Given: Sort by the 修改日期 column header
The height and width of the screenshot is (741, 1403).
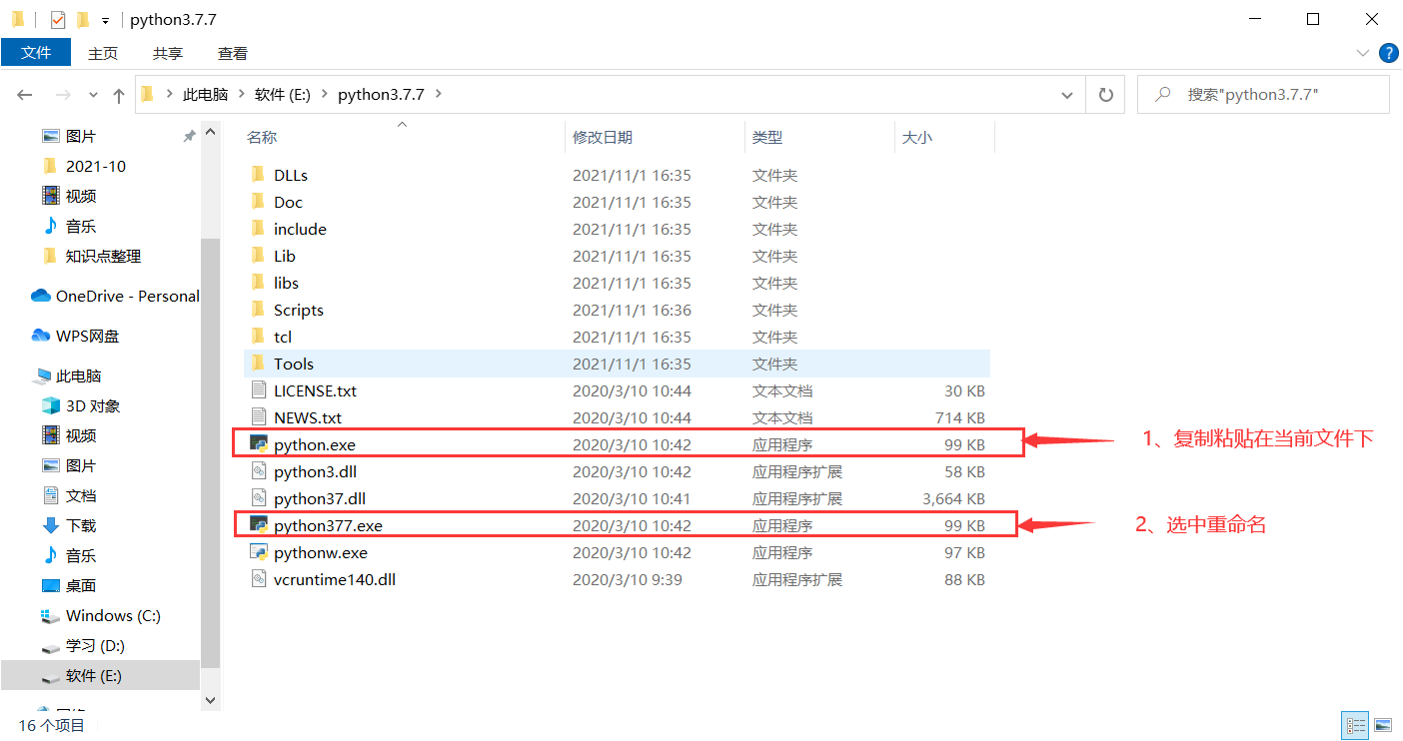Looking at the screenshot, I should pos(603,137).
